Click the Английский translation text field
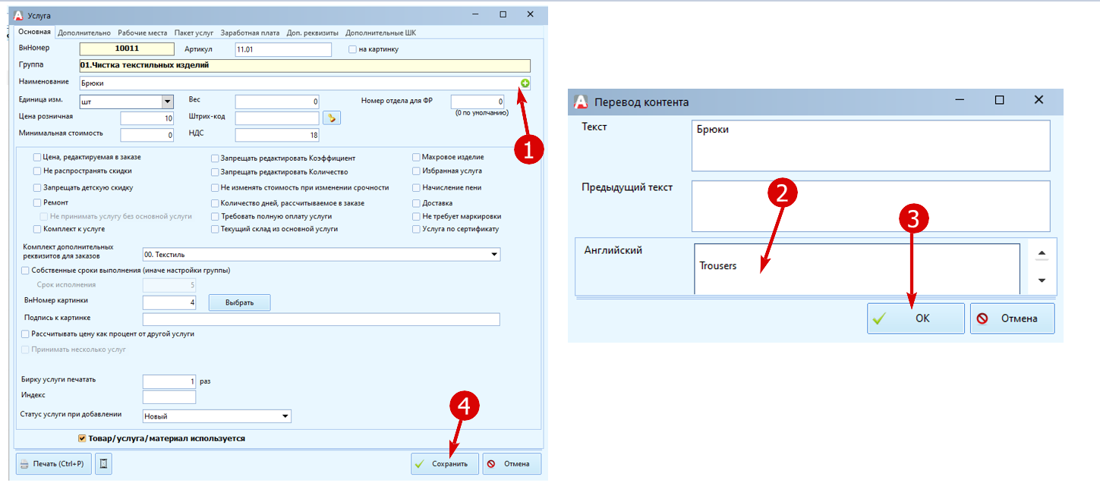The height and width of the screenshot is (492, 1100). pyautogui.click(x=857, y=268)
